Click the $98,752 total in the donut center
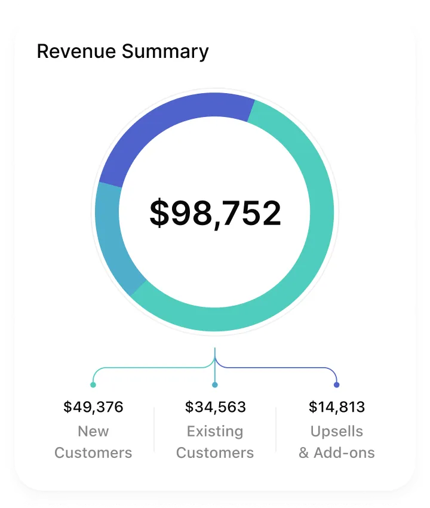Screen dimensions: 430x508 215,213
